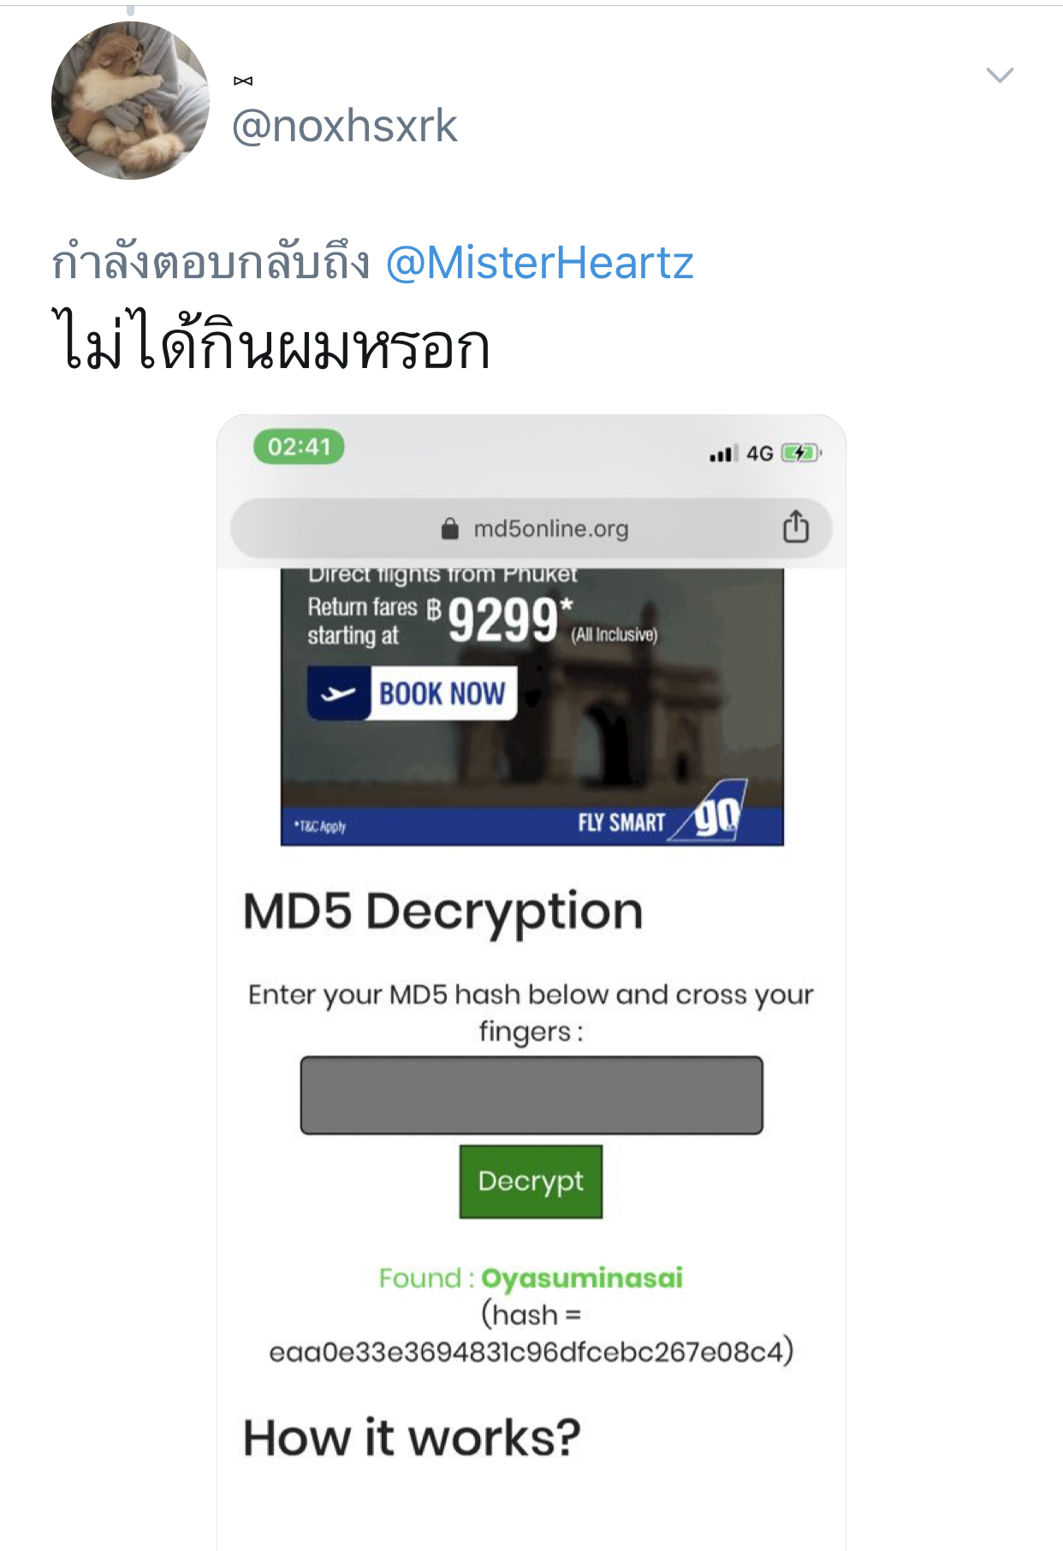The image size is (1063, 1551).
Task: Open the embedded phone screenshot image
Action: (531, 983)
